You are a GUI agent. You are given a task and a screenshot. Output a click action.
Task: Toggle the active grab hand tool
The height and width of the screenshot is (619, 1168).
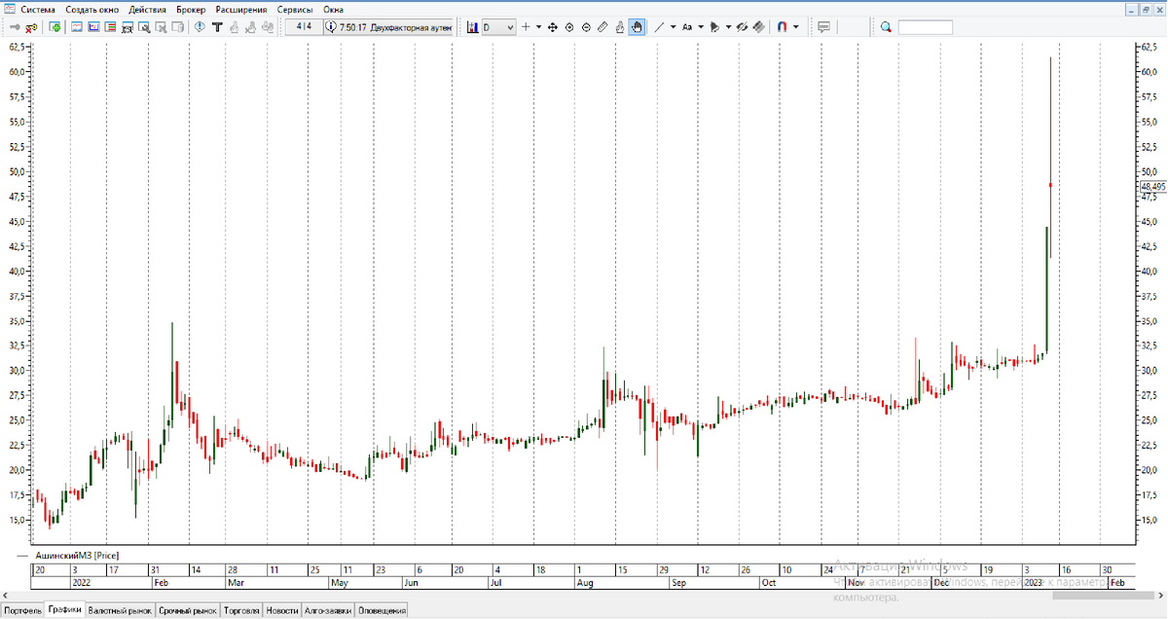[x=637, y=27]
